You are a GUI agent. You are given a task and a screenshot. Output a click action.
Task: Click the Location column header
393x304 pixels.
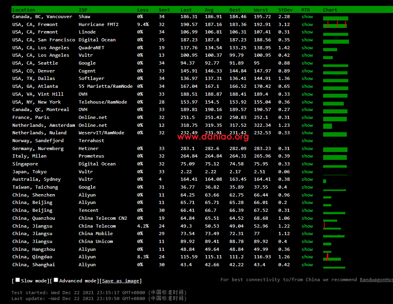point(24,10)
